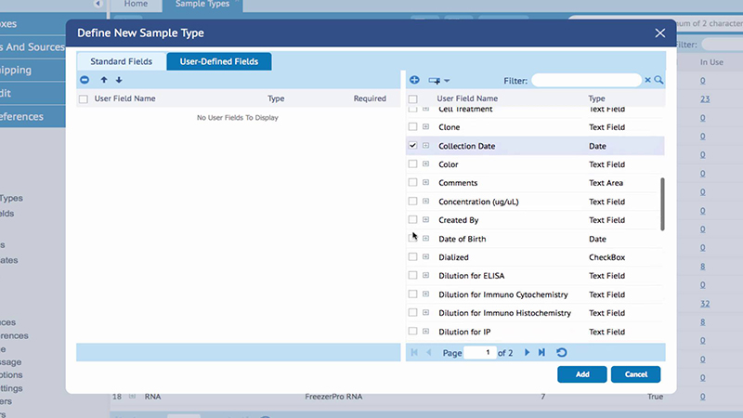Tick the Dialized field checkbox
743x418 pixels.
coord(413,257)
